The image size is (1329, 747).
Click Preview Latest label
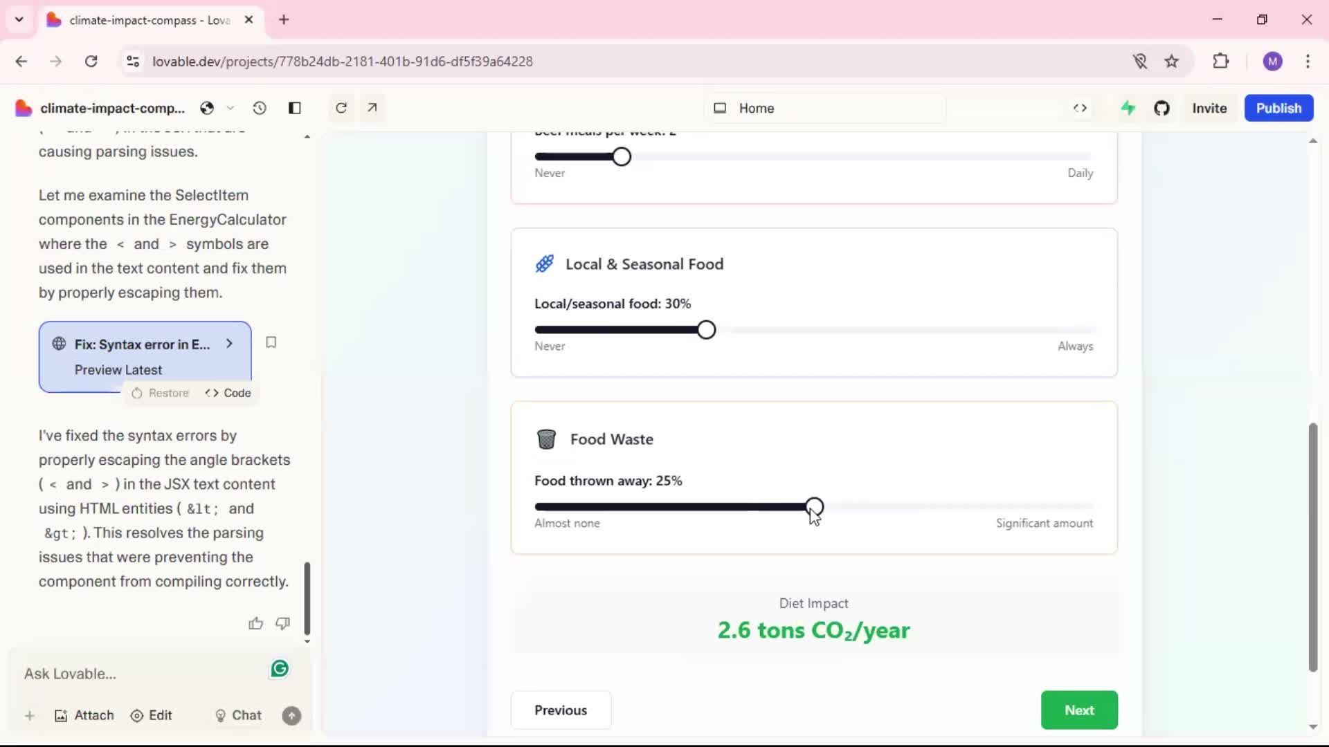(x=118, y=370)
